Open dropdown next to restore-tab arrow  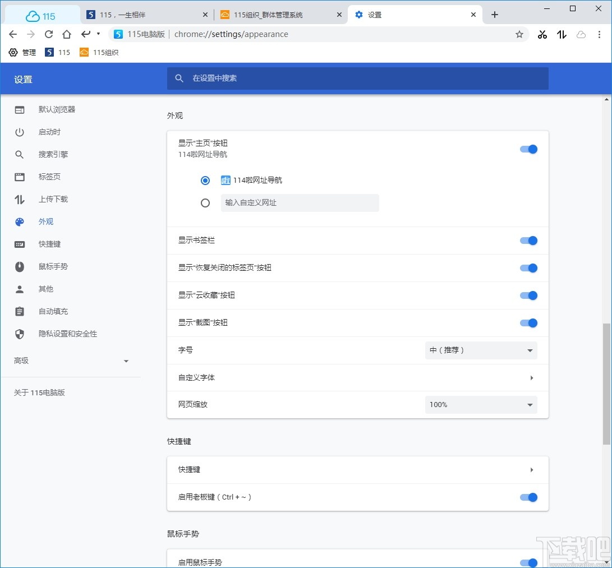pyautogui.click(x=98, y=34)
